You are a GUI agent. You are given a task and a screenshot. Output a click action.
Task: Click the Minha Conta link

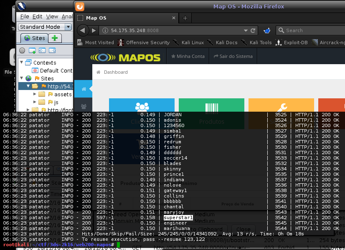pos(188,56)
